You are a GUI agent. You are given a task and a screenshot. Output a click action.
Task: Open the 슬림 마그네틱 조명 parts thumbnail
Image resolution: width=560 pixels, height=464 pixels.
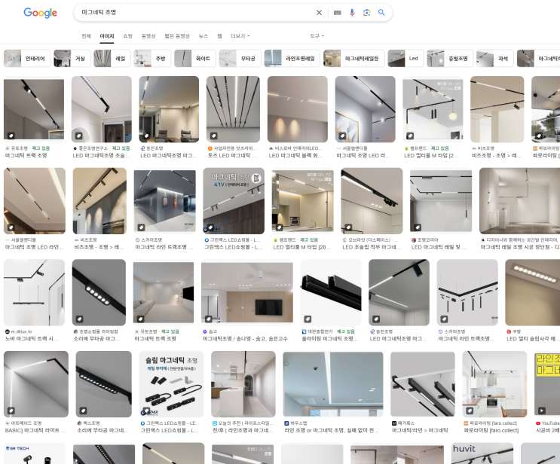(171, 384)
